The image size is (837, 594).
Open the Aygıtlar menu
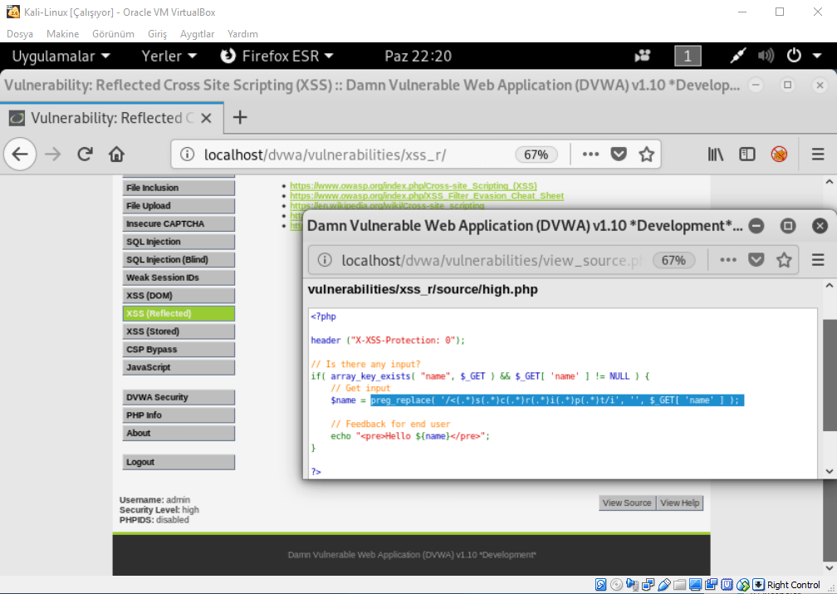pyautogui.click(x=197, y=34)
